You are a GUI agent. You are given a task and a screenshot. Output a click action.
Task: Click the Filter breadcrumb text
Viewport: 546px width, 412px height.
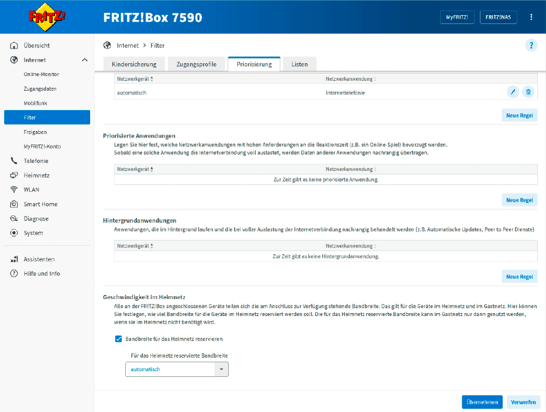point(157,45)
